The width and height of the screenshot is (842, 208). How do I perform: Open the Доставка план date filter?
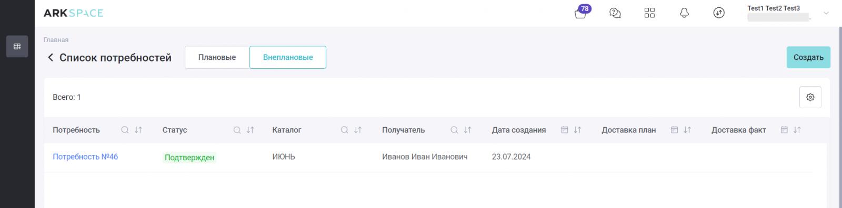point(674,130)
